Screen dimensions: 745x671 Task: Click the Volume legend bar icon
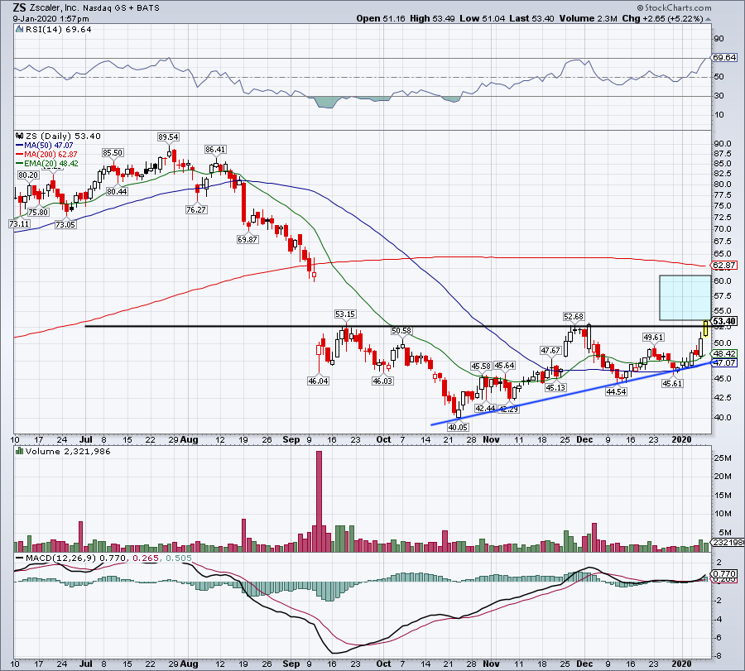(x=19, y=451)
